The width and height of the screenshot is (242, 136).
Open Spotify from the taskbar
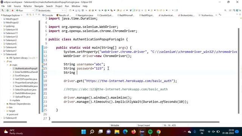coord(150,132)
